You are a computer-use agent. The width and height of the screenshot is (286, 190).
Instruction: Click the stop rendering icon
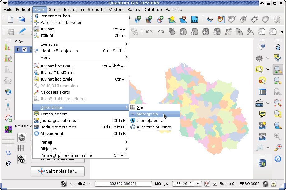click(x=207, y=184)
